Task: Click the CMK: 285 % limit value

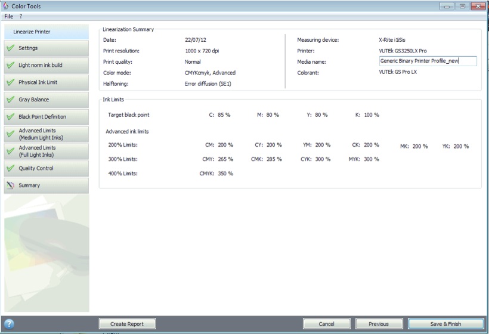Action: [x=267, y=159]
